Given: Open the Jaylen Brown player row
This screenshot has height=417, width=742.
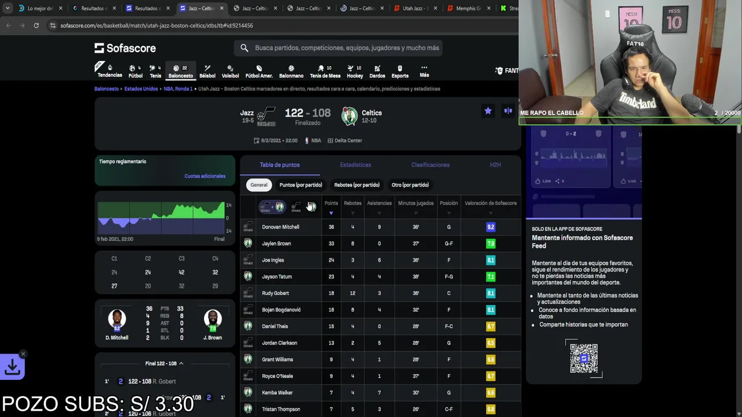Looking at the screenshot, I should point(380,244).
